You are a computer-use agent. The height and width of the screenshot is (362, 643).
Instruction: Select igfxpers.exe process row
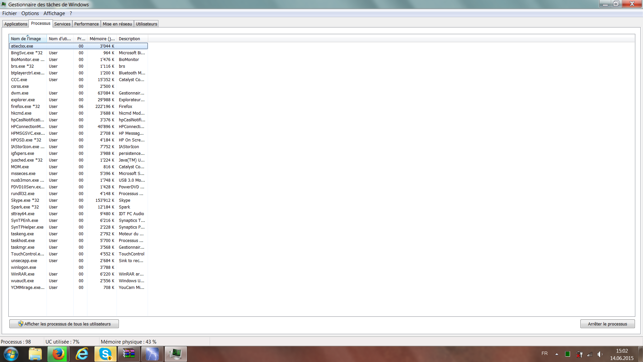pyautogui.click(x=78, y=153)
